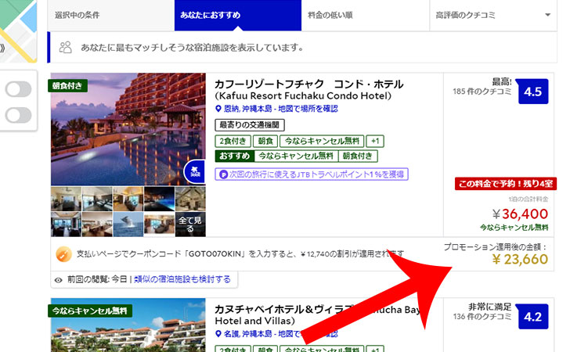Open the 136 件のクチコミ reviews text
570x352 pixels.
tap(482, 316)
